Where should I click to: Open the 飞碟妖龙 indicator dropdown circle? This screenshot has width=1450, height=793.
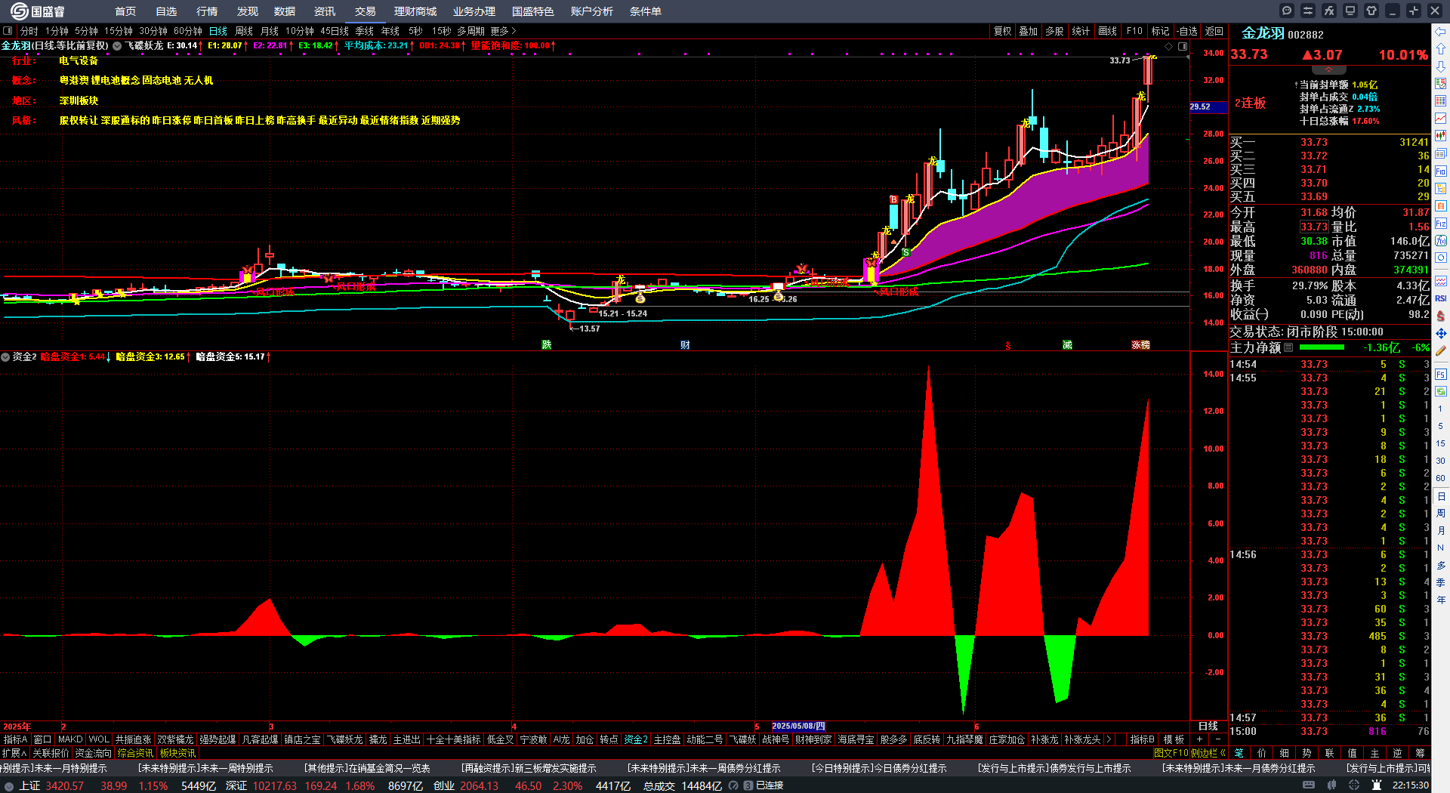pos(117,46)
